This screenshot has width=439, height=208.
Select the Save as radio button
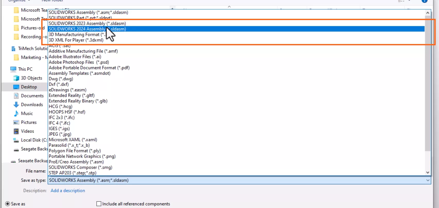click(8, 204)
